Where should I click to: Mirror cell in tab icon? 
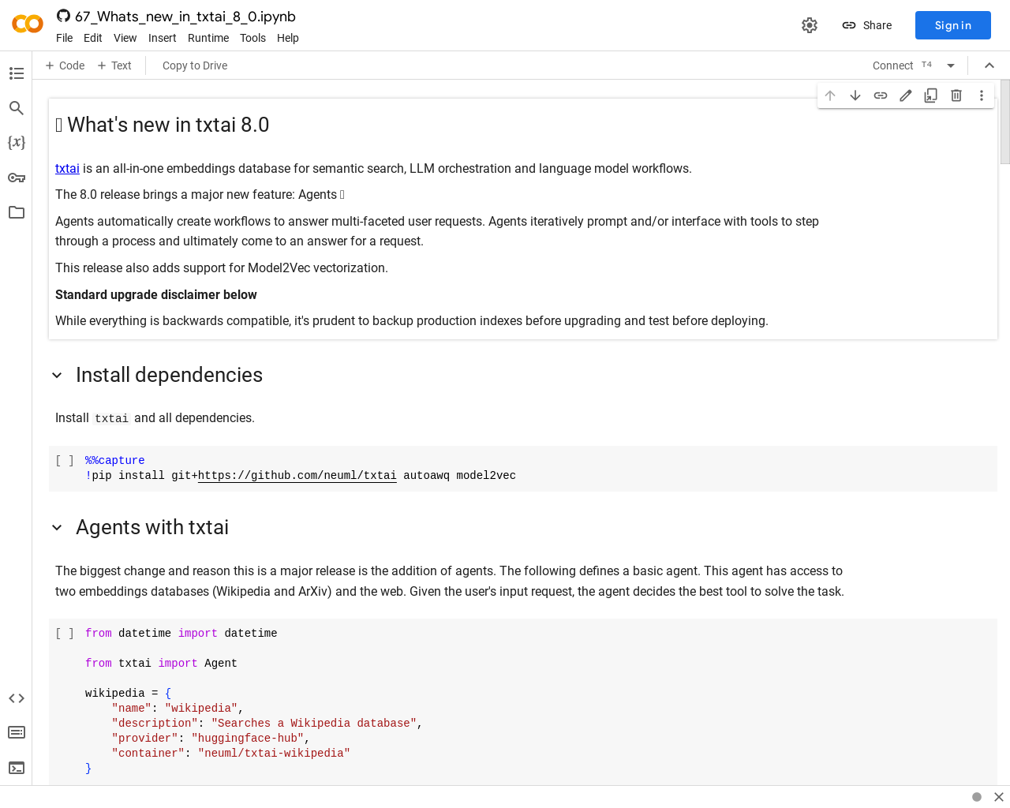click(931, 95)
